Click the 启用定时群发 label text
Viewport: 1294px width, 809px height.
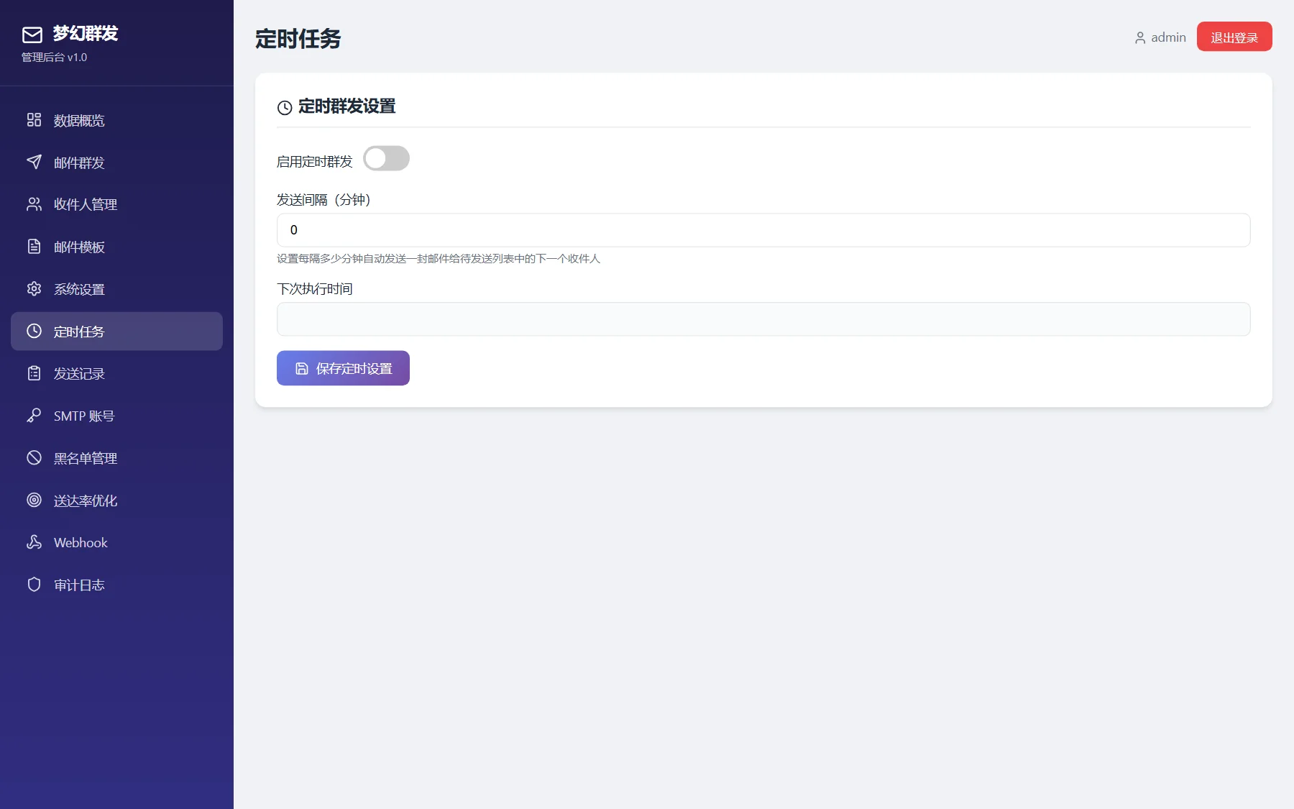point(314,162)
